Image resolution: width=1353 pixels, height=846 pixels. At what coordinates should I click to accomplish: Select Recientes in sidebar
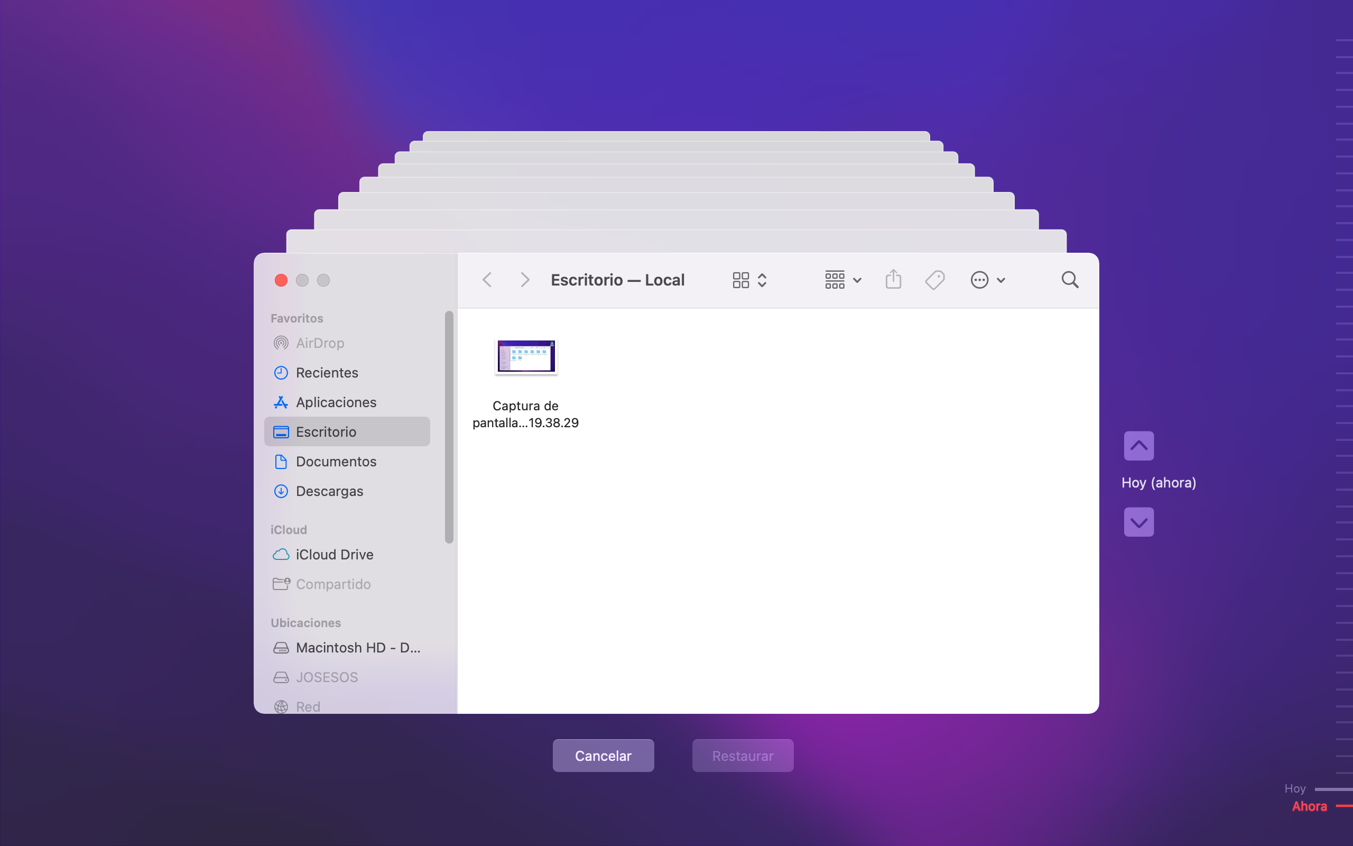[x=327, y=373]
